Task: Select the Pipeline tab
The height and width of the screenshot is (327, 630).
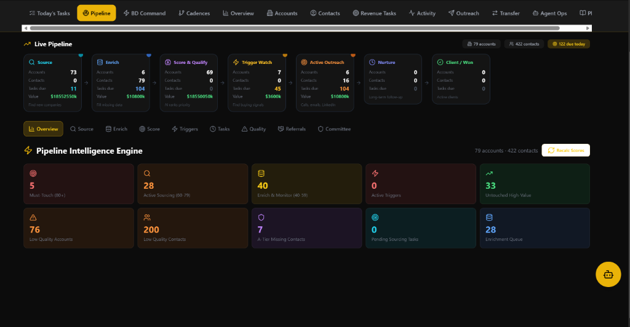Action: pos(97,14)
